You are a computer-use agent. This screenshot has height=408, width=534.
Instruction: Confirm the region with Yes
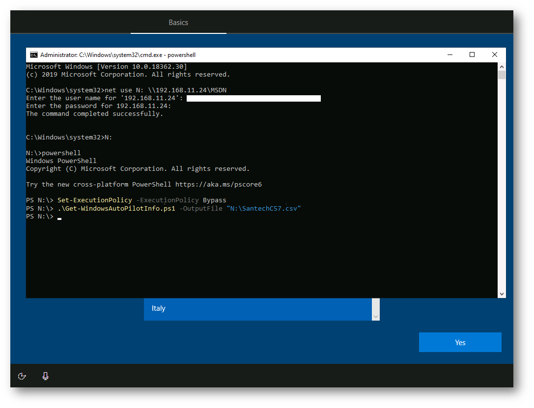click(x=460, y=342)
